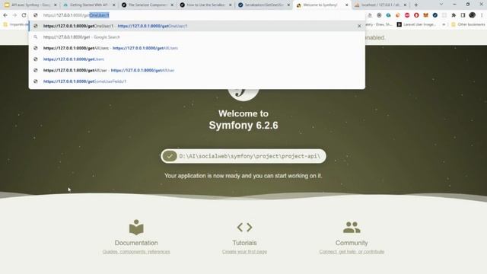
Task: Open the Laravel User Image bookmark
Action: (x=417, y=24)
